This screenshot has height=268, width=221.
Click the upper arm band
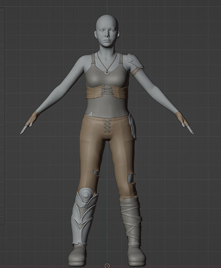point(135,71)
